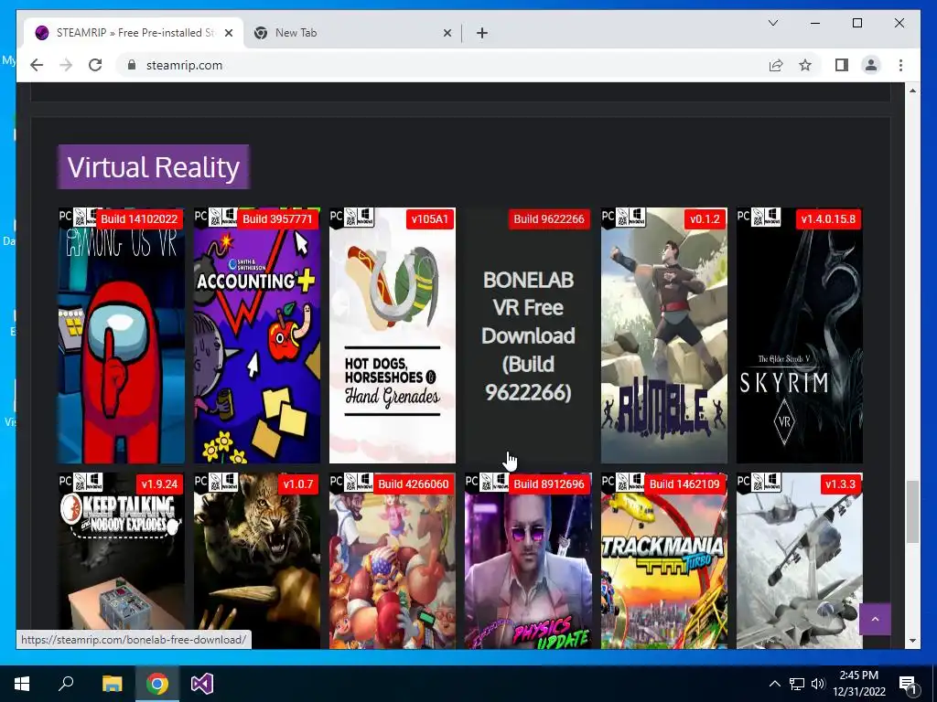View site information via the lock icon
The width and height of the screenshot is (937, 702).
132,65
